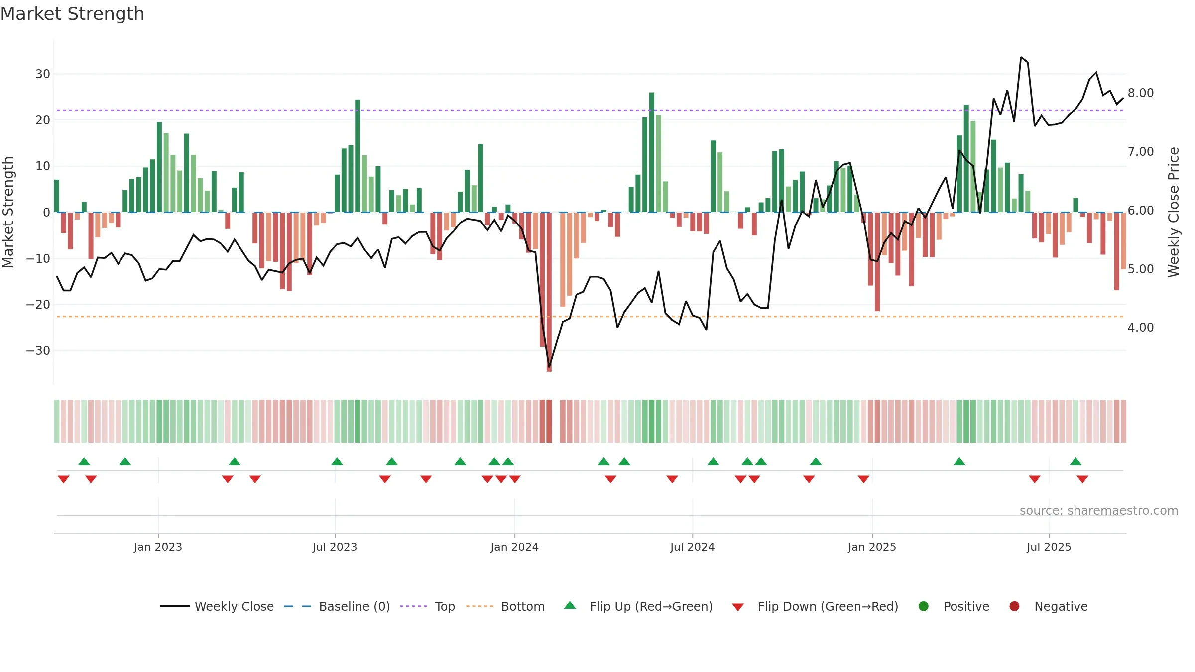This screenshot has width=1195, height=672.
Task: Click the Jan 2024 axis label
Action: point(514,547)
